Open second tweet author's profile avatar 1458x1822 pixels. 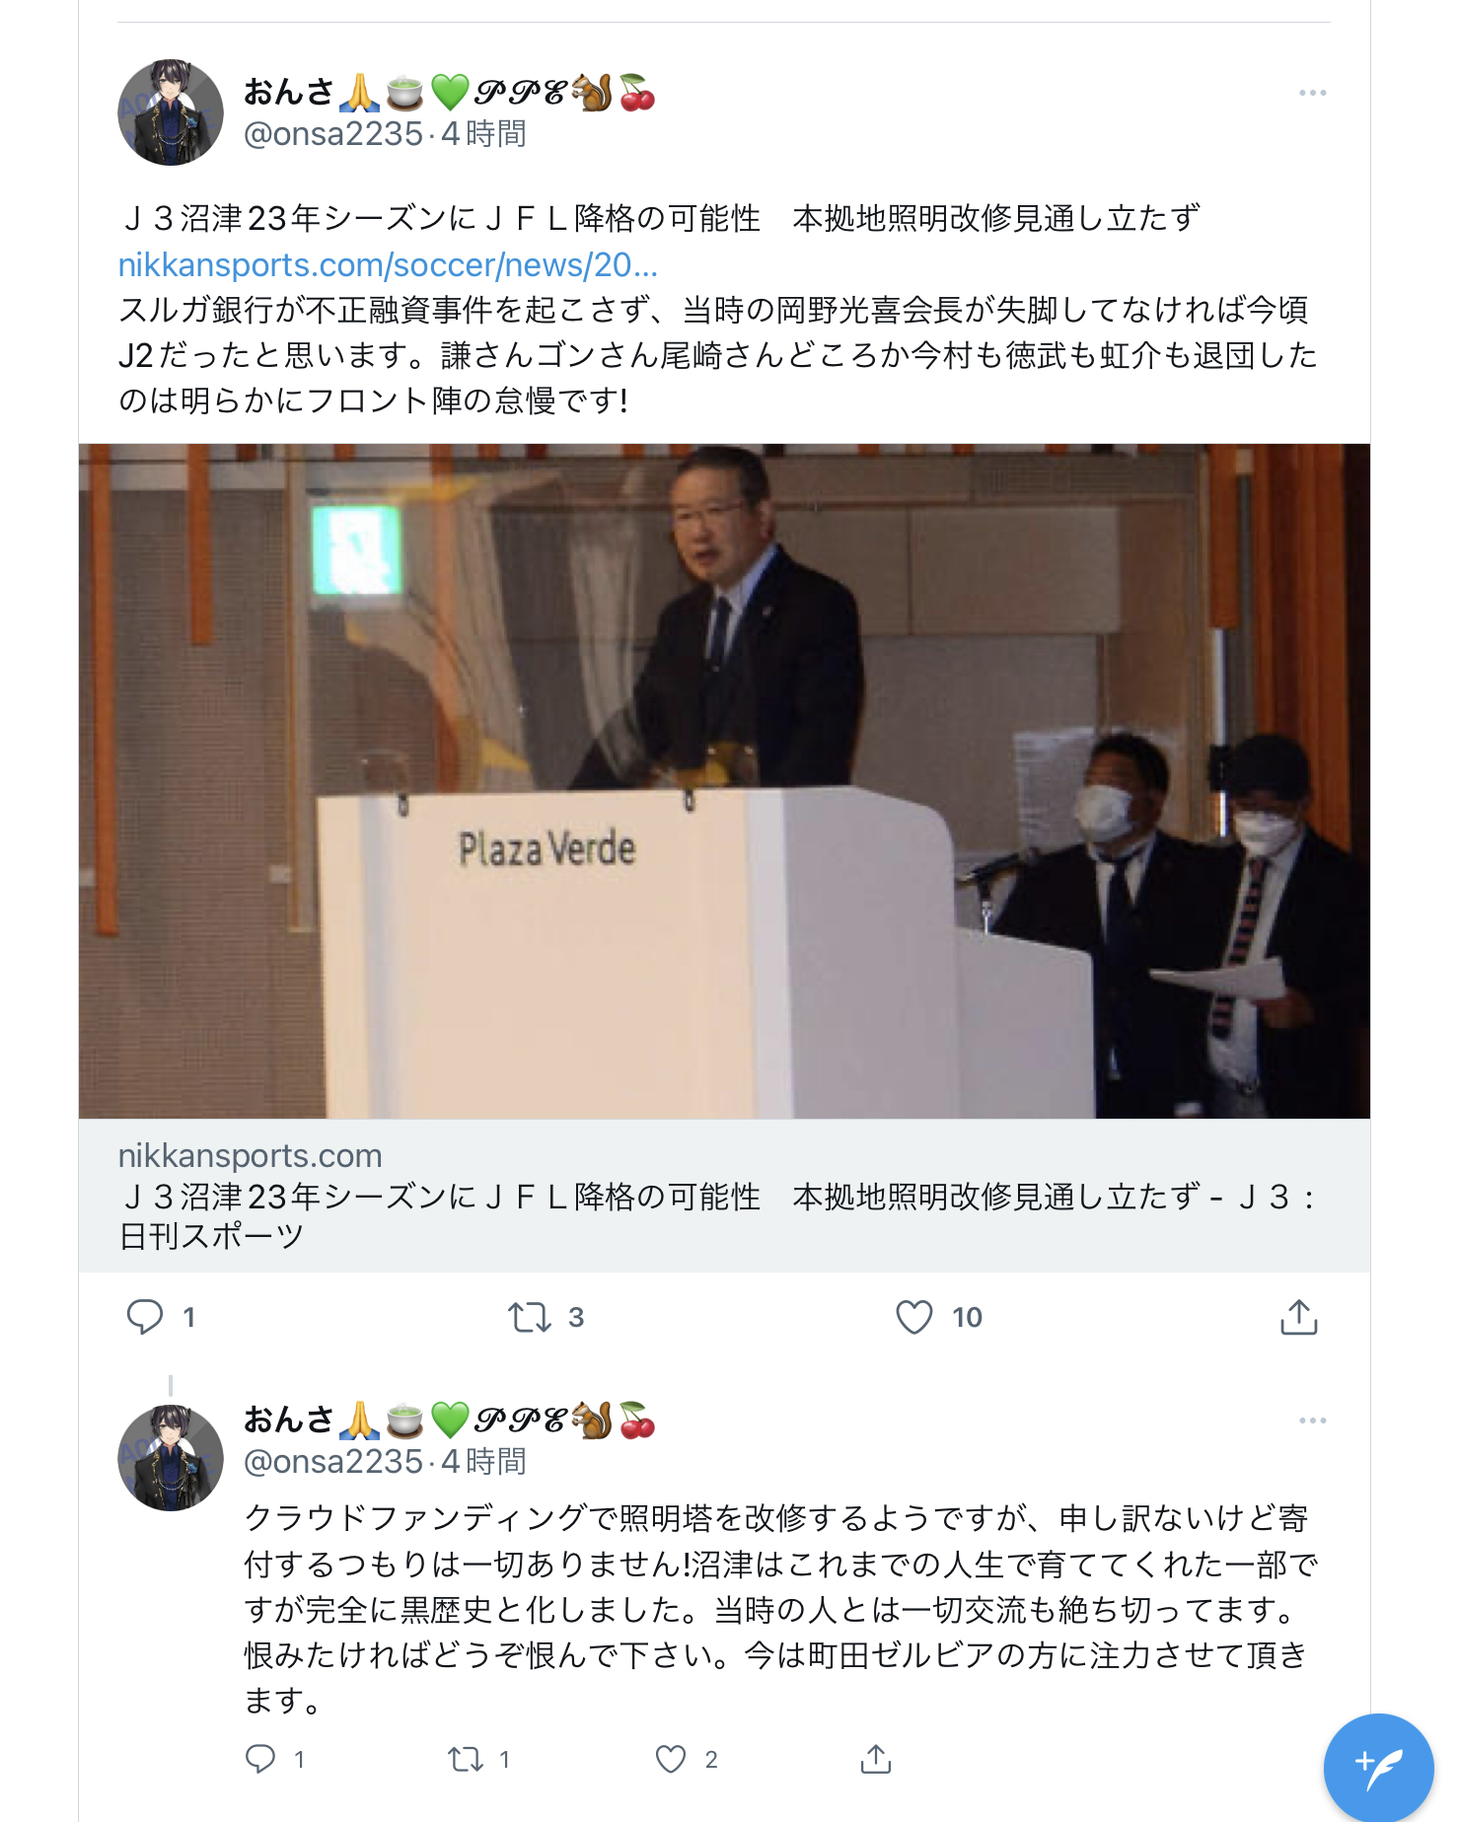click(171, 1457)
